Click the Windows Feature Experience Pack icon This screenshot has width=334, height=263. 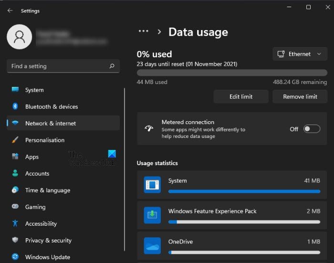152,215
